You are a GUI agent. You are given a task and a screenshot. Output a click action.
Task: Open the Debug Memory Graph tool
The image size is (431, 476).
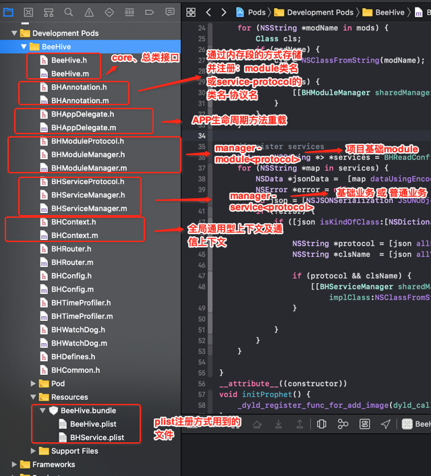coord(343,424)
